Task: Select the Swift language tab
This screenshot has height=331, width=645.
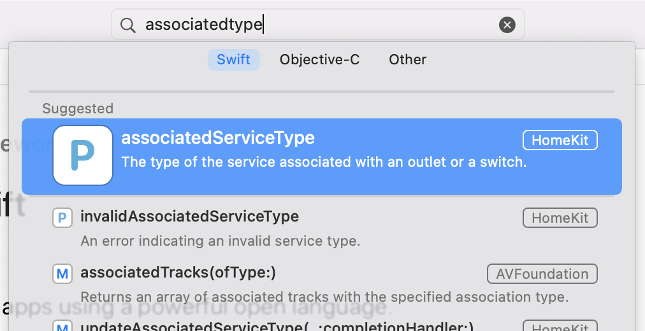Action: (x=233, y=60)
